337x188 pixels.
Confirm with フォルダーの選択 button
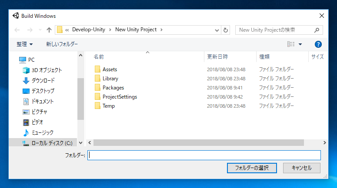click(252, 168)
